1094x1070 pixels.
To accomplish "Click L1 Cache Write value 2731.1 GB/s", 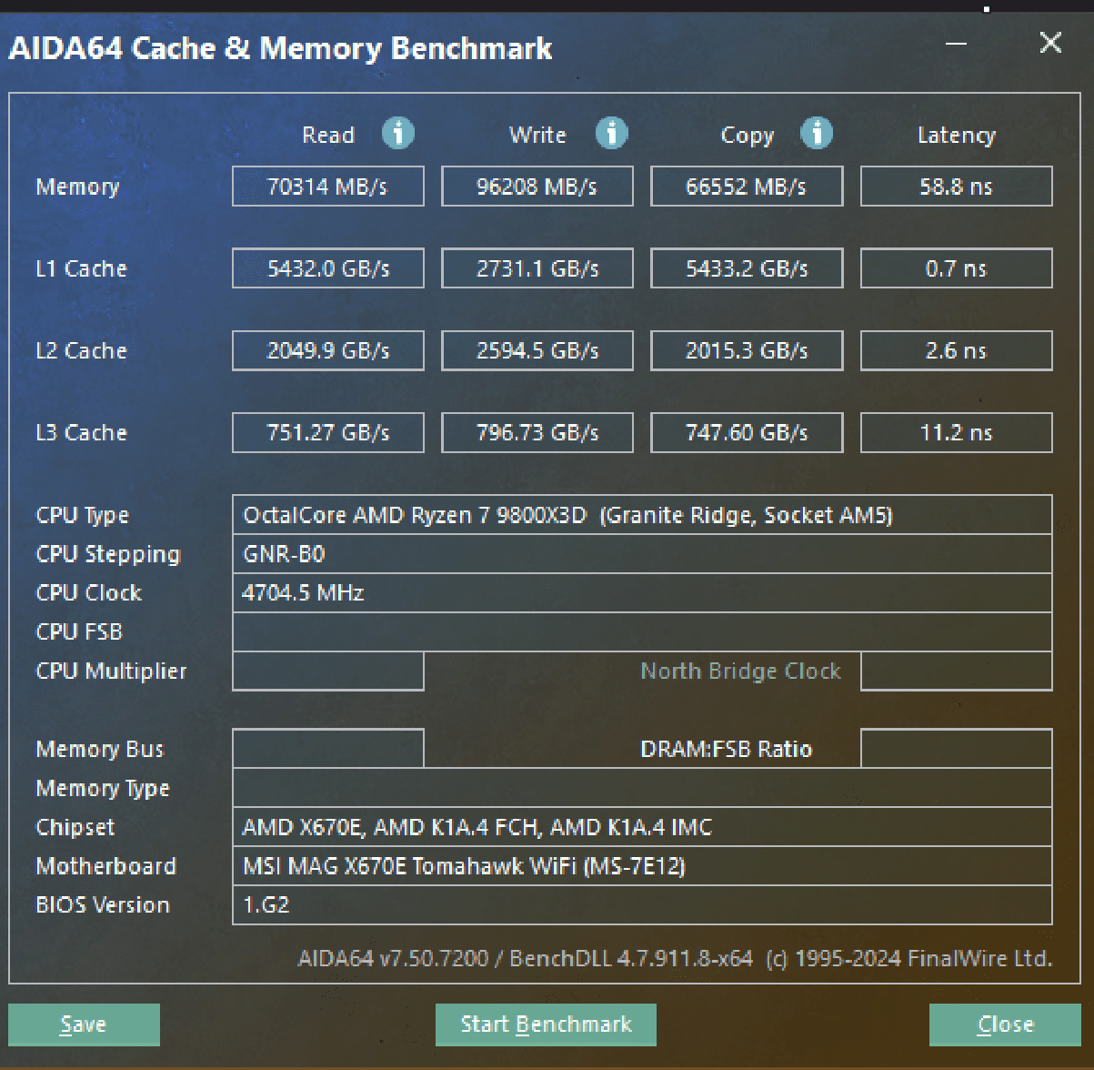I will click(537, 268).
